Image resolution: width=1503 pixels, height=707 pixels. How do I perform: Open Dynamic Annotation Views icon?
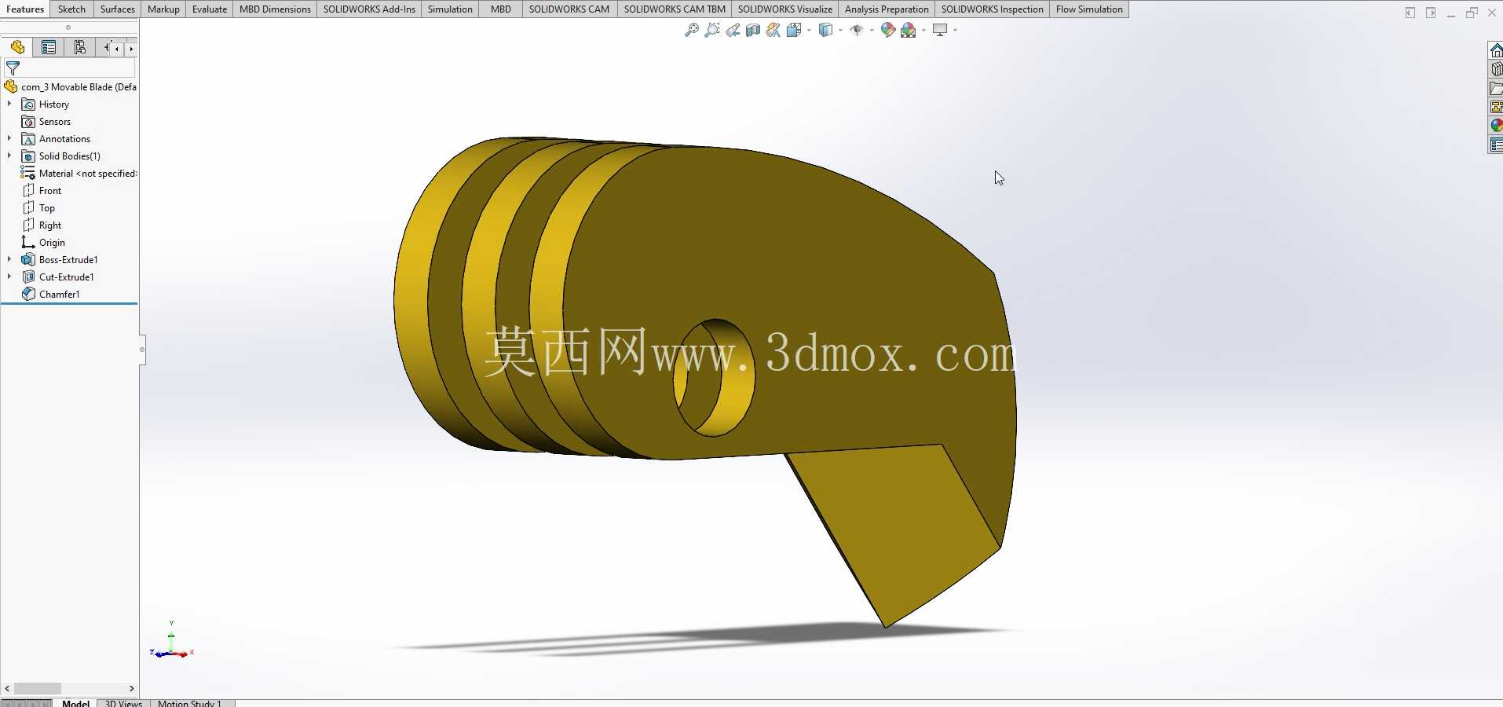(773, 30)
